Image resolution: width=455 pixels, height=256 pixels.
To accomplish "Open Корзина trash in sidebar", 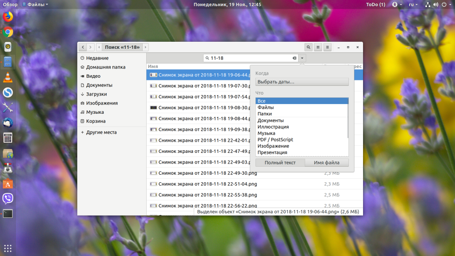I will [112, 121].
